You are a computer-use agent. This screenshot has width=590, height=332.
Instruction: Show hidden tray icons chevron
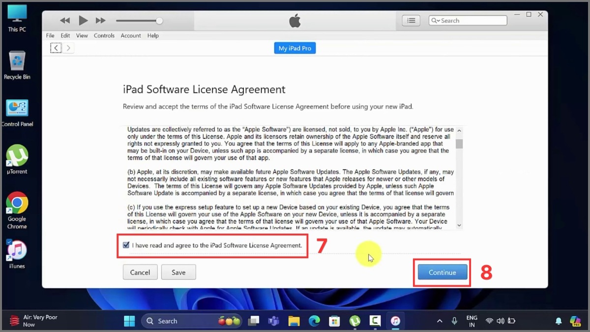coord(440,321)
